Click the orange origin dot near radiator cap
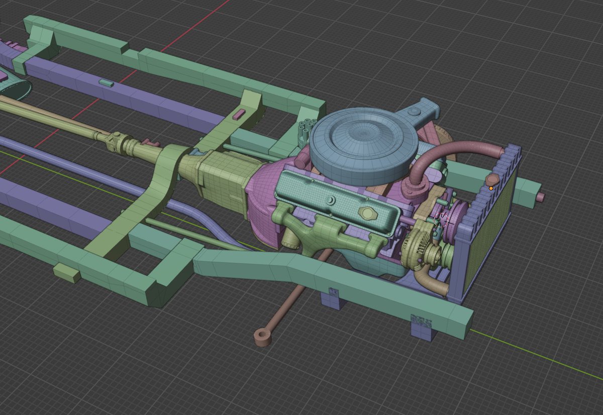 click(x=491, y=188)
